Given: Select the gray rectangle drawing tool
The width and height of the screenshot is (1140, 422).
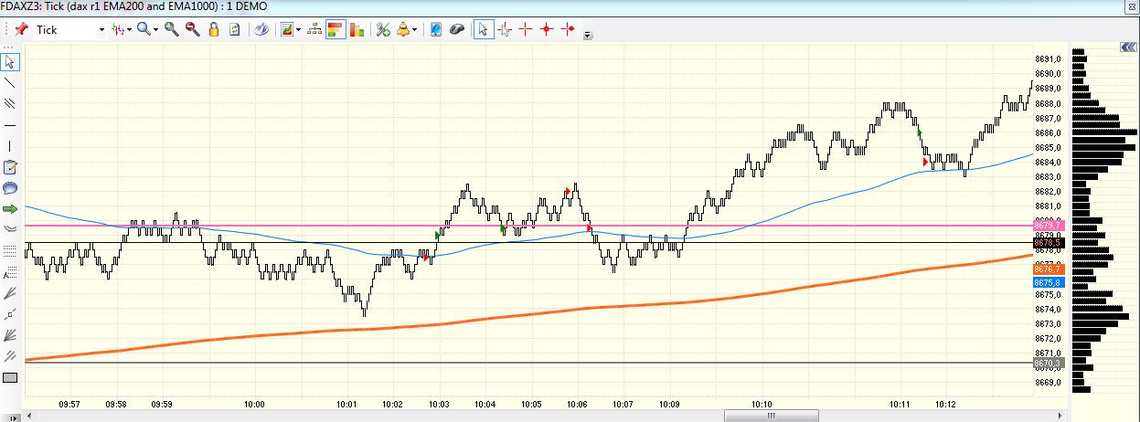Looking at the screenshot, I should [10, 377].
